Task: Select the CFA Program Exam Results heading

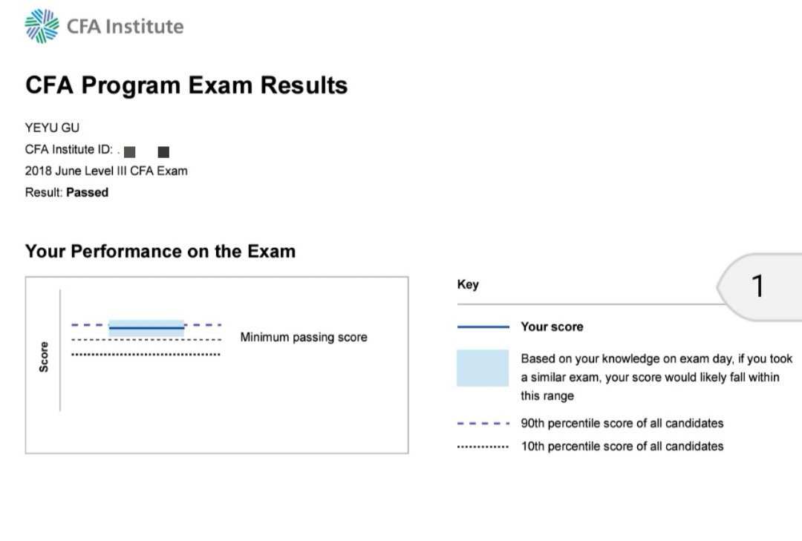Action: [186, 85]
